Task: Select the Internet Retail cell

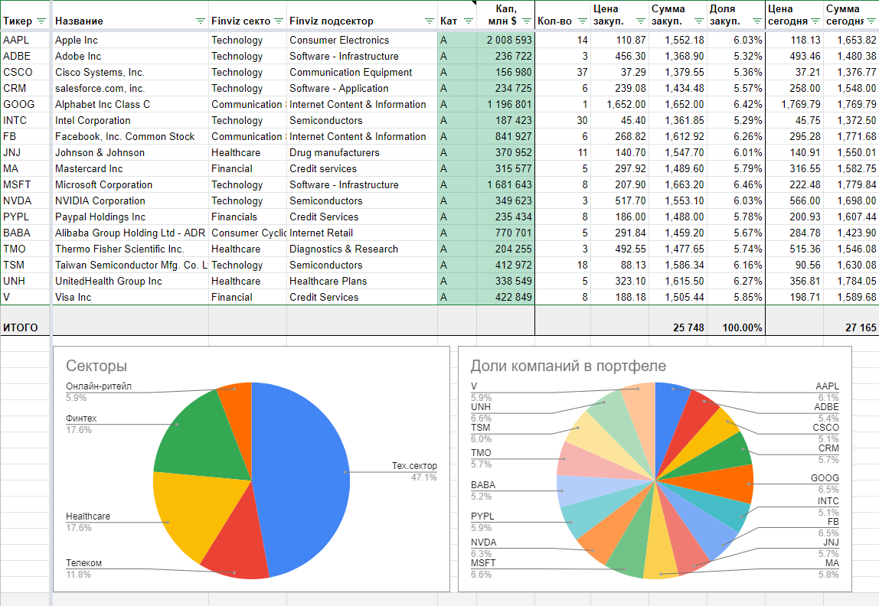Action: 361,233
